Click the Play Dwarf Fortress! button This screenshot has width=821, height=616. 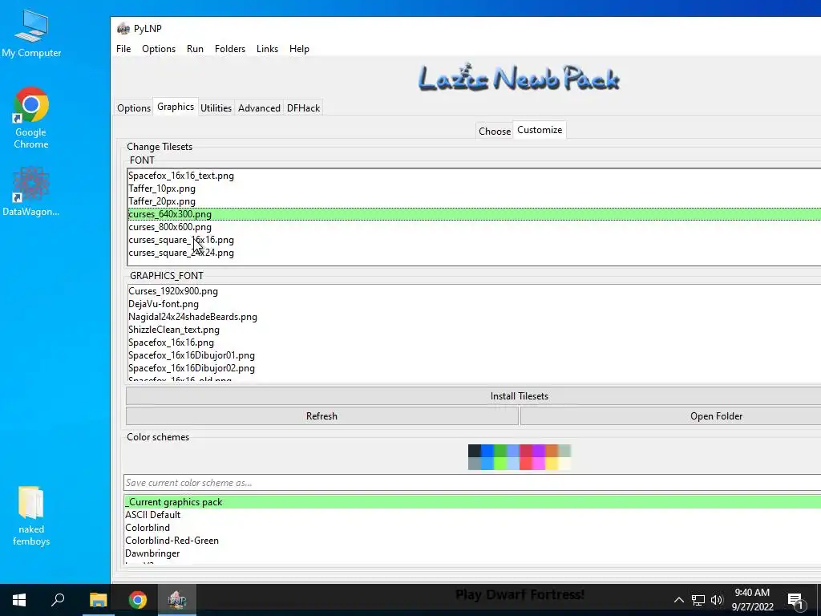[x=520, y=594]
